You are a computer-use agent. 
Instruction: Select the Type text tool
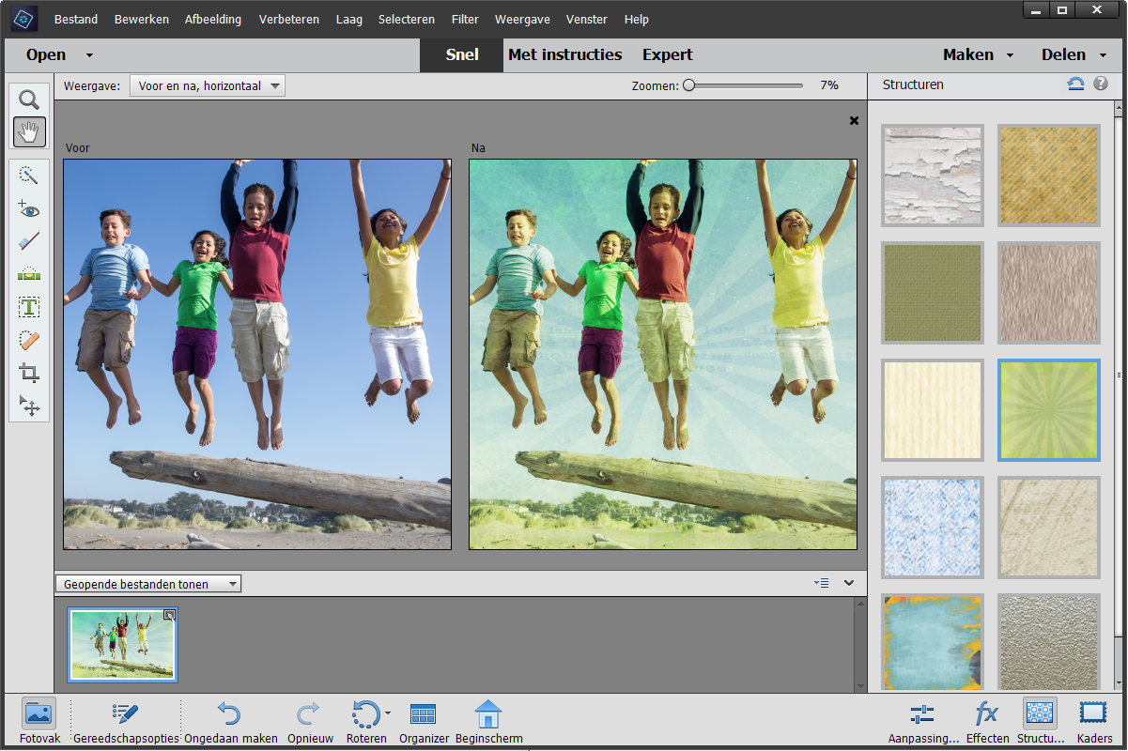coord(29,307)
